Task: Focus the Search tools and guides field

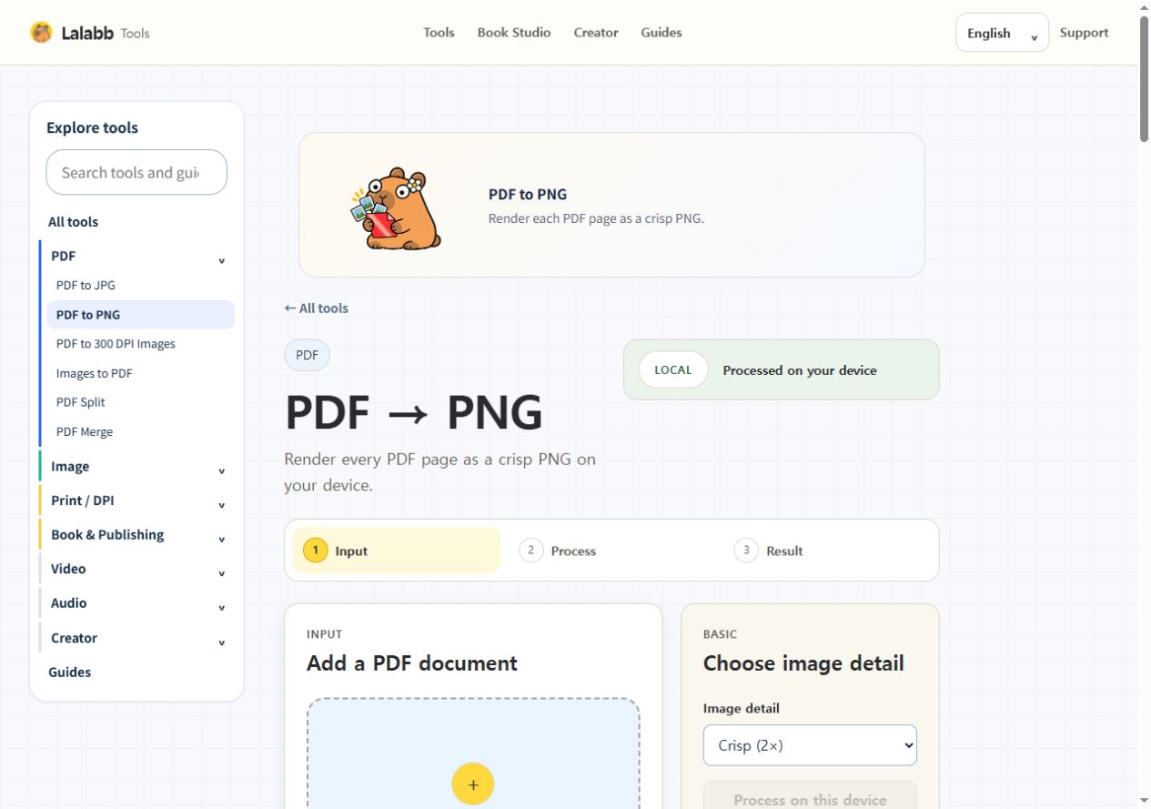Action: pyautogui.click(x=136, y=172)
